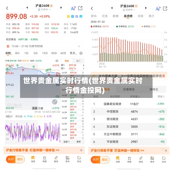Screen dimensions: 173x173
Task: Select 模拟 mode in right screen
Action: pos(105,160)
